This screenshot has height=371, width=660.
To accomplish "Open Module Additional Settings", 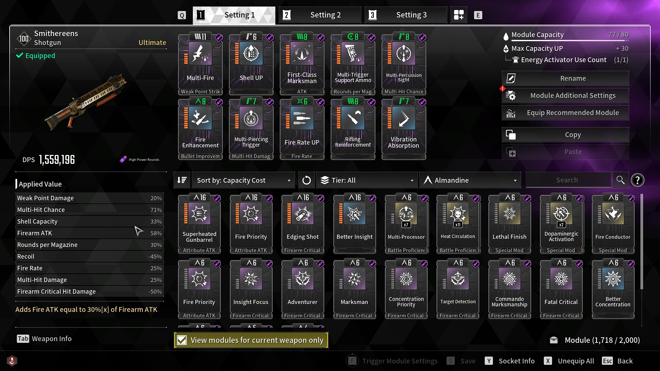I will (565, 95).
